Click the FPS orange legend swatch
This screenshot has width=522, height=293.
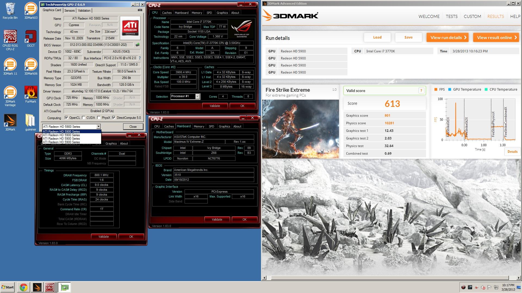(436, 90)
